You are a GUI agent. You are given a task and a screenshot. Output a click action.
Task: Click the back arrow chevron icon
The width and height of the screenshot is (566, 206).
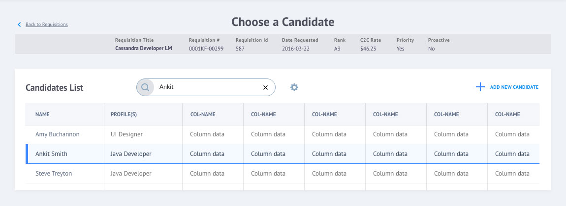[19, 25]
